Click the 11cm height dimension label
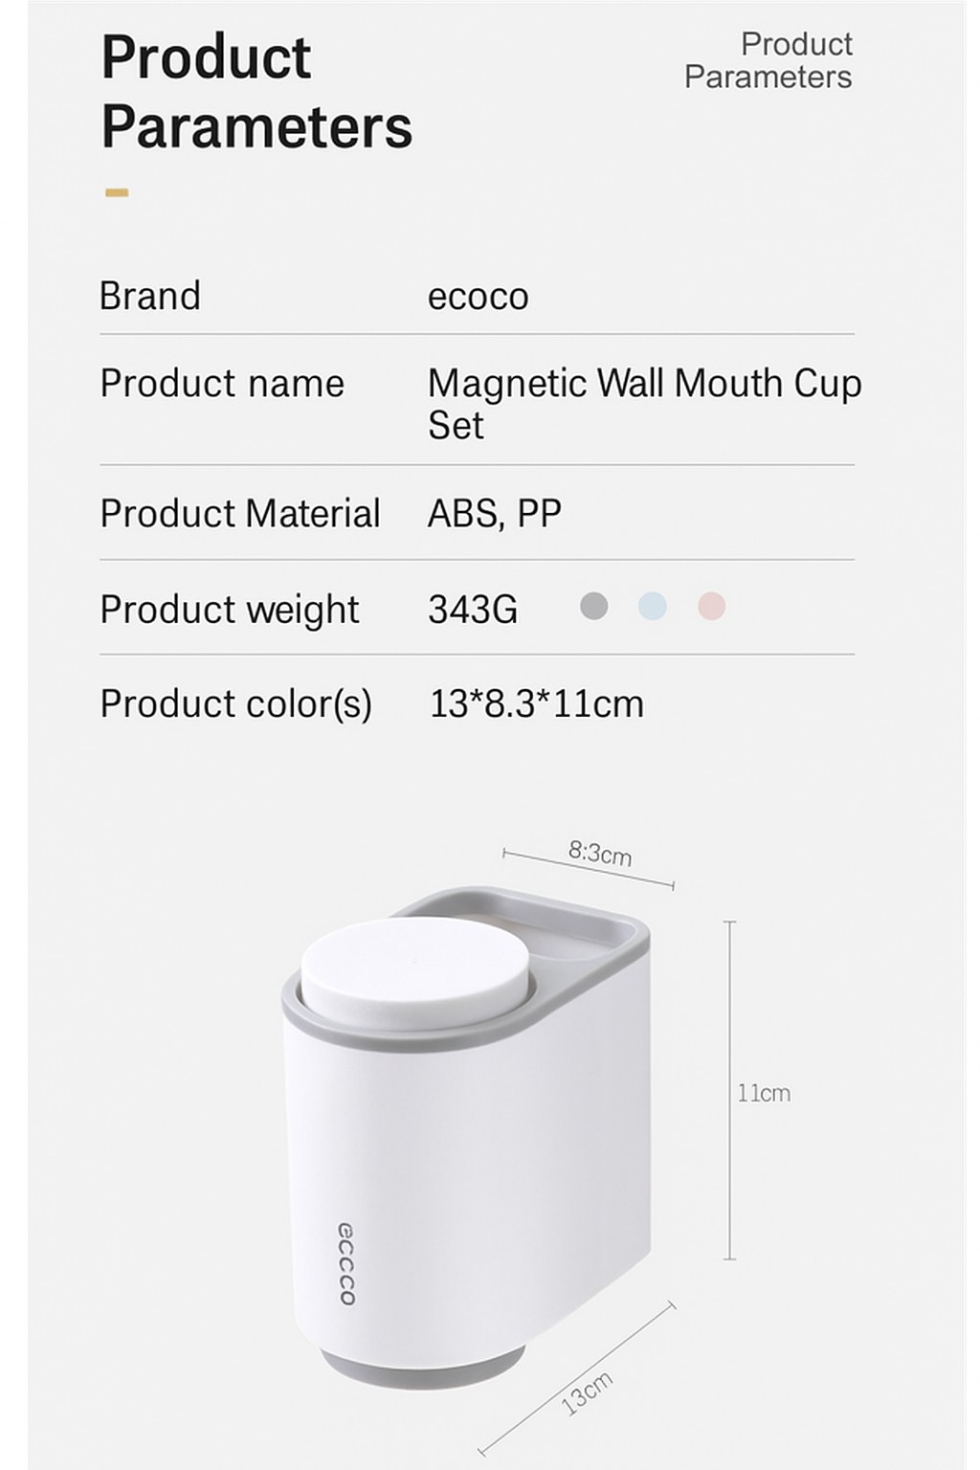Image resolution: width=980 pixels, height=1470 pixels. 764,1093
